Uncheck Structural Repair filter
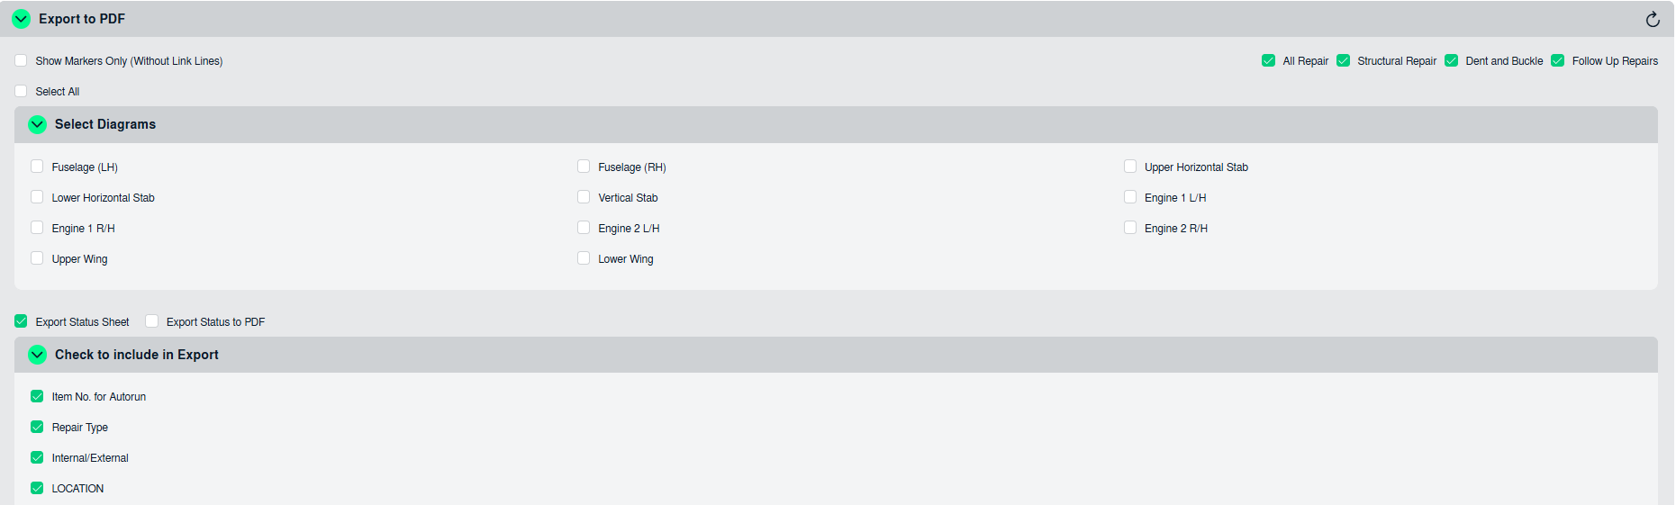 coord(1343,61)
